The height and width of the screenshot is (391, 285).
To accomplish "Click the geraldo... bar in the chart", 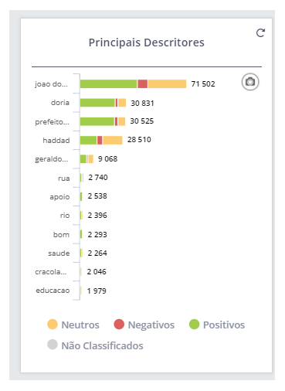I will click(87, 159).
